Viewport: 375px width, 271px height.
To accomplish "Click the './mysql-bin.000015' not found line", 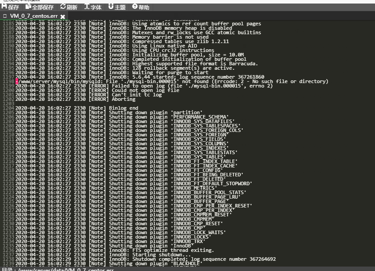I will click(x=172, y=81).
